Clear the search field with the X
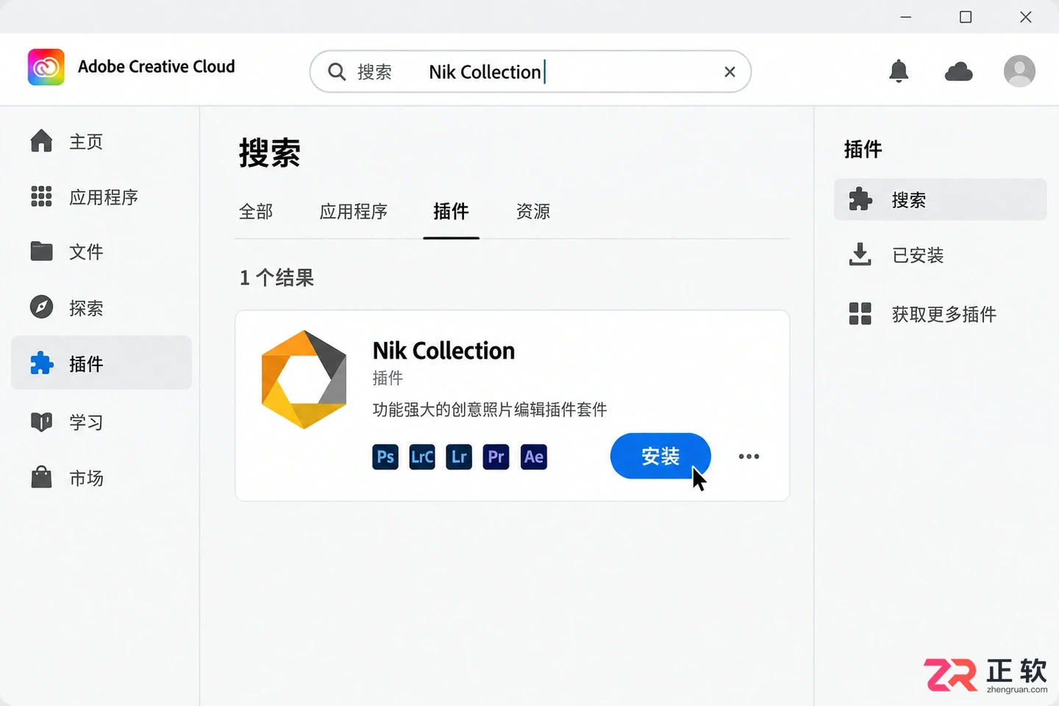 pyautogui.click(x=730, y=71)
